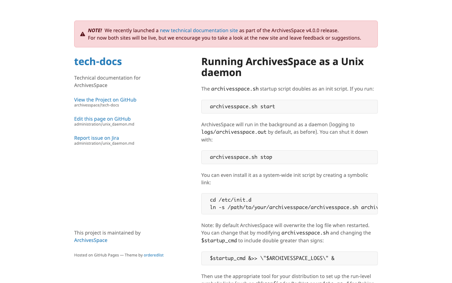The width and height of the screenshot is (452, 283).
Task: Open View the Project on GitHub
Action: point(105,100)
